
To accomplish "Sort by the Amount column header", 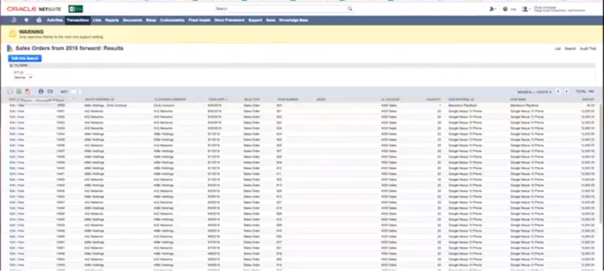I will pyautogui.click(x=588, y=100).
